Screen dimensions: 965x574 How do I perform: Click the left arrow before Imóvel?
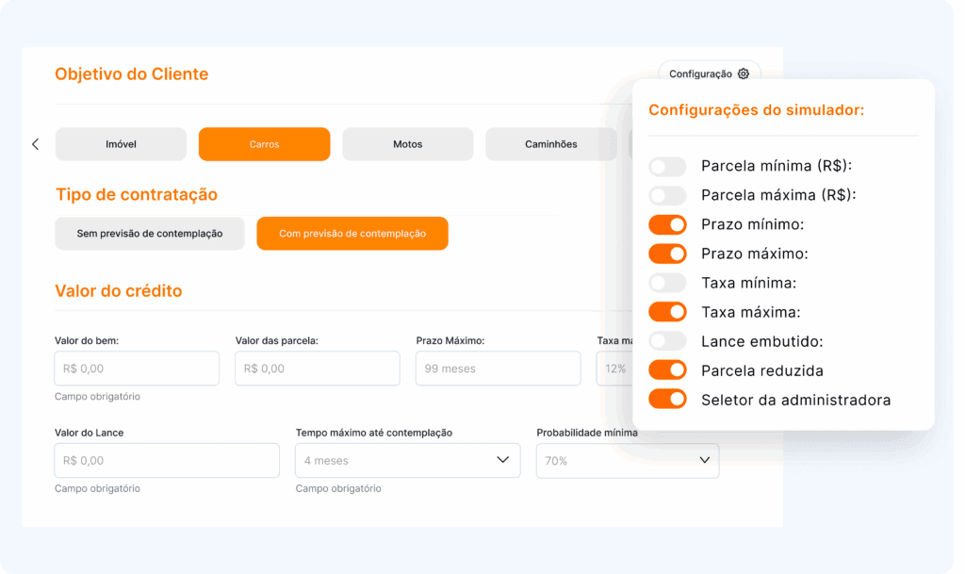coord(36,144)
